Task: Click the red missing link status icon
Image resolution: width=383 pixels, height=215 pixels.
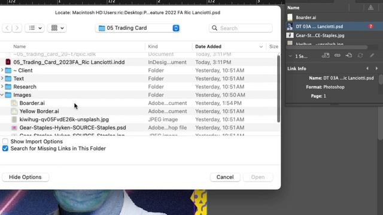Action: tap(371, 26)
